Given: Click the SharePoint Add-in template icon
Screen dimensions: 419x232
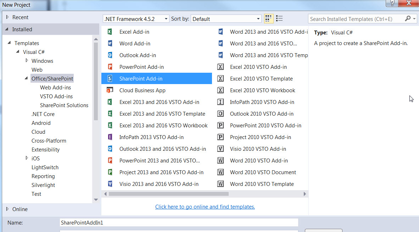Looking at the screenshot, I should [110, 79].
